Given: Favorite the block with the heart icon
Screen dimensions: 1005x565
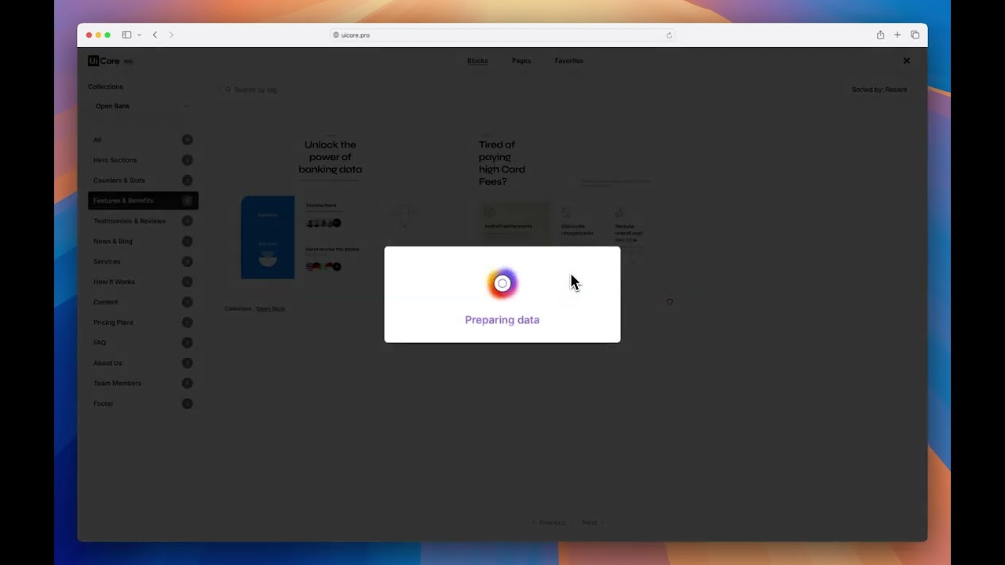Looking at the screenshot, I should pos(670,302).
